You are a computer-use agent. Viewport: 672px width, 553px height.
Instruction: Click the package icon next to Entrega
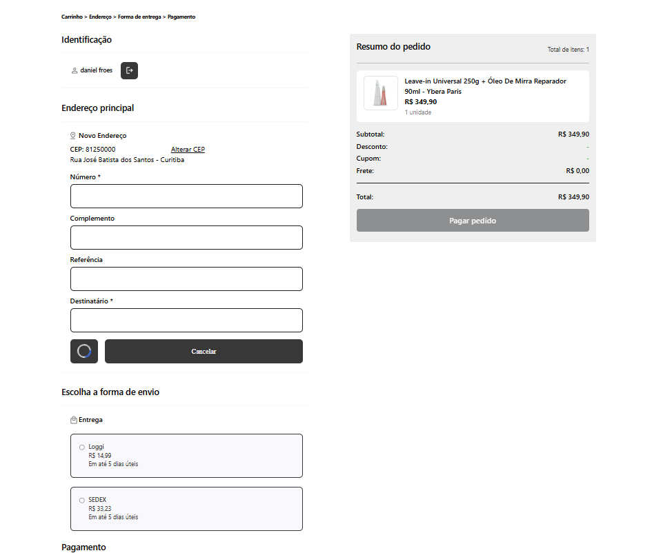click(73, 420)
